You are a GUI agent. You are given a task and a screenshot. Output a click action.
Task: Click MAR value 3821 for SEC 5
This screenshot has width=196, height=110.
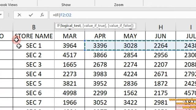pyautogui.click(x=70, y=83)
